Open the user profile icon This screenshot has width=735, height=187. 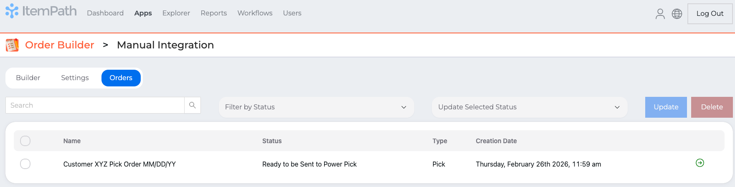pyautogui.click(x=660, y=14)
